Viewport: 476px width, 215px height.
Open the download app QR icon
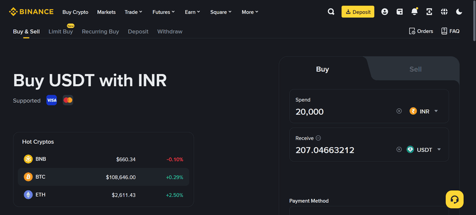430,12
